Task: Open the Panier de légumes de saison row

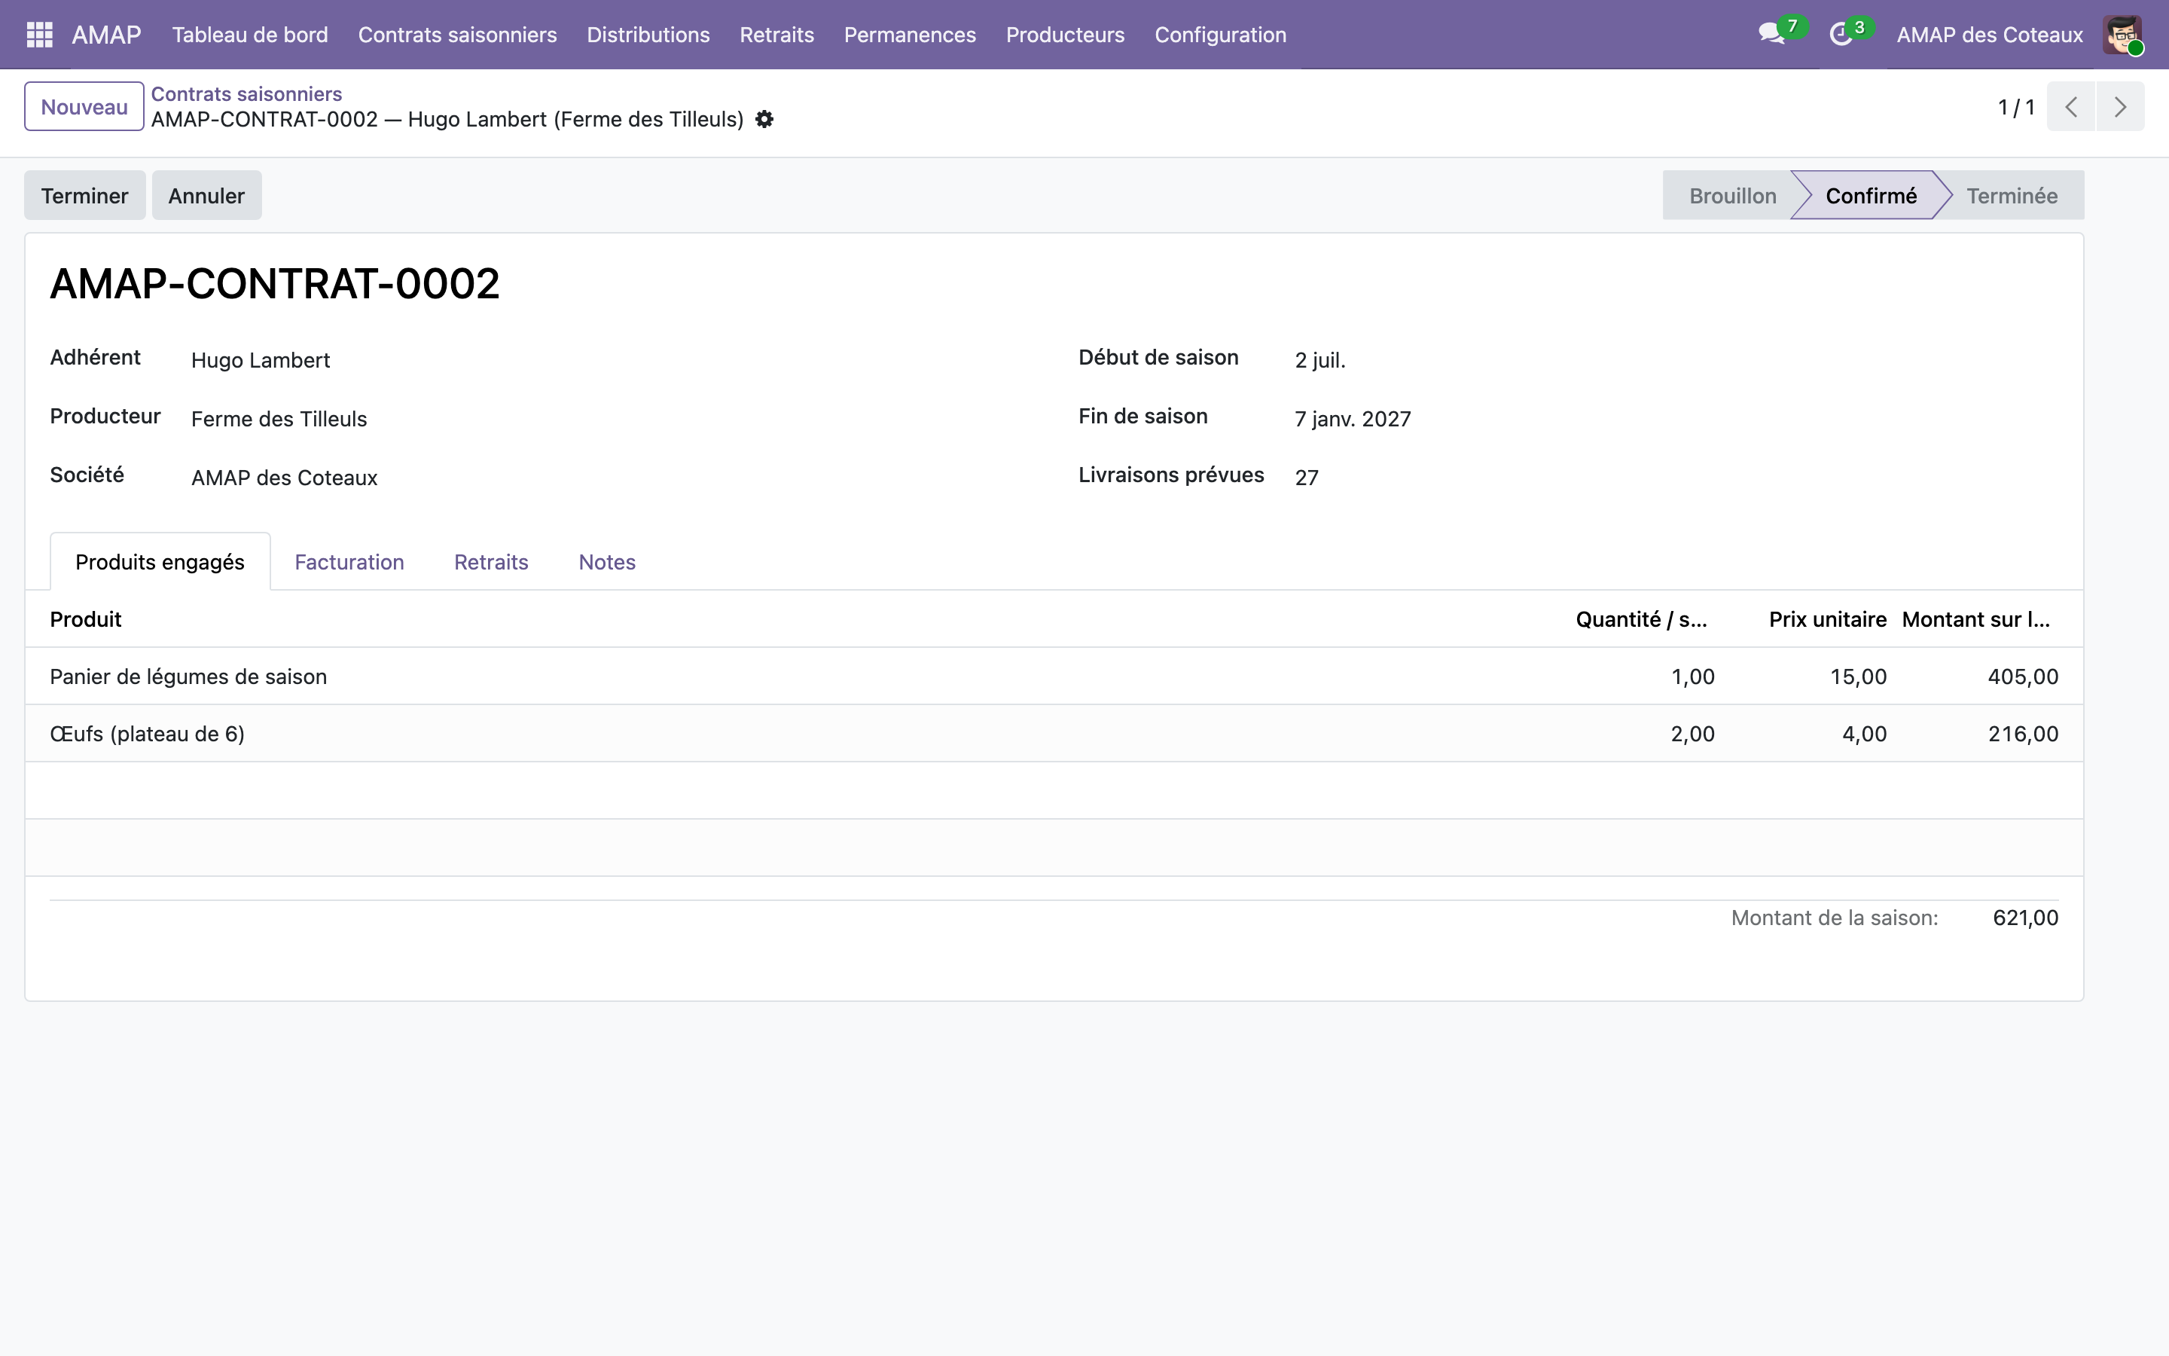Action: pyautogui.click(x=1054, y=676)
